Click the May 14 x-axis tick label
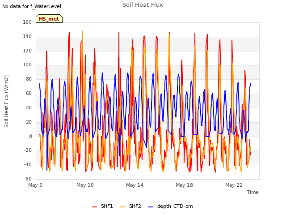 [x=135, y=185]
